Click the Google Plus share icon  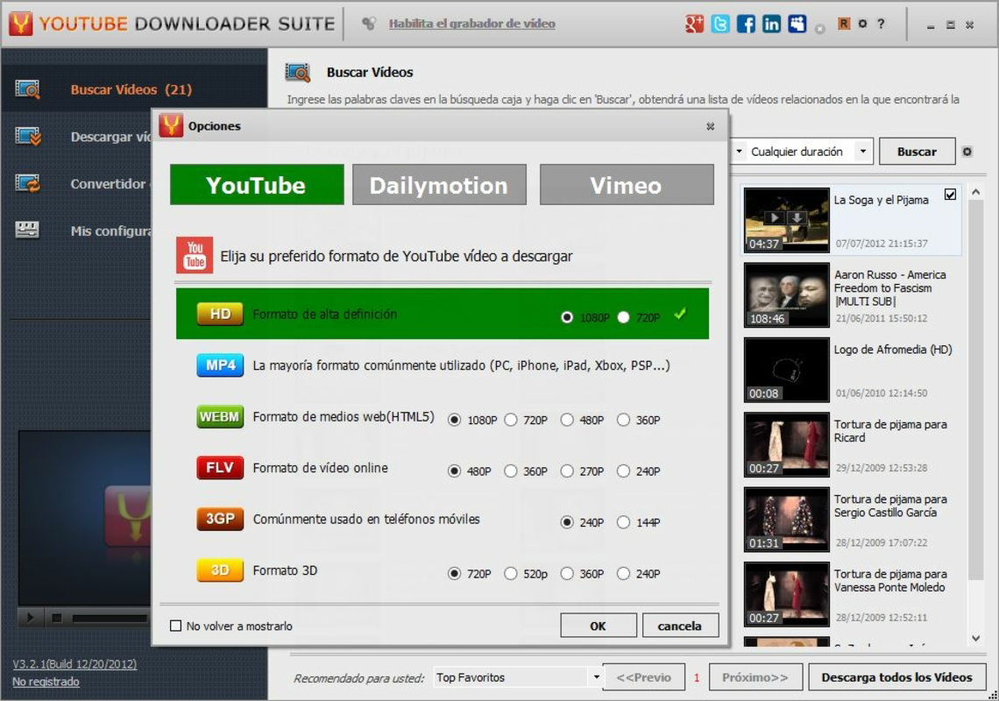pos(694,25)
